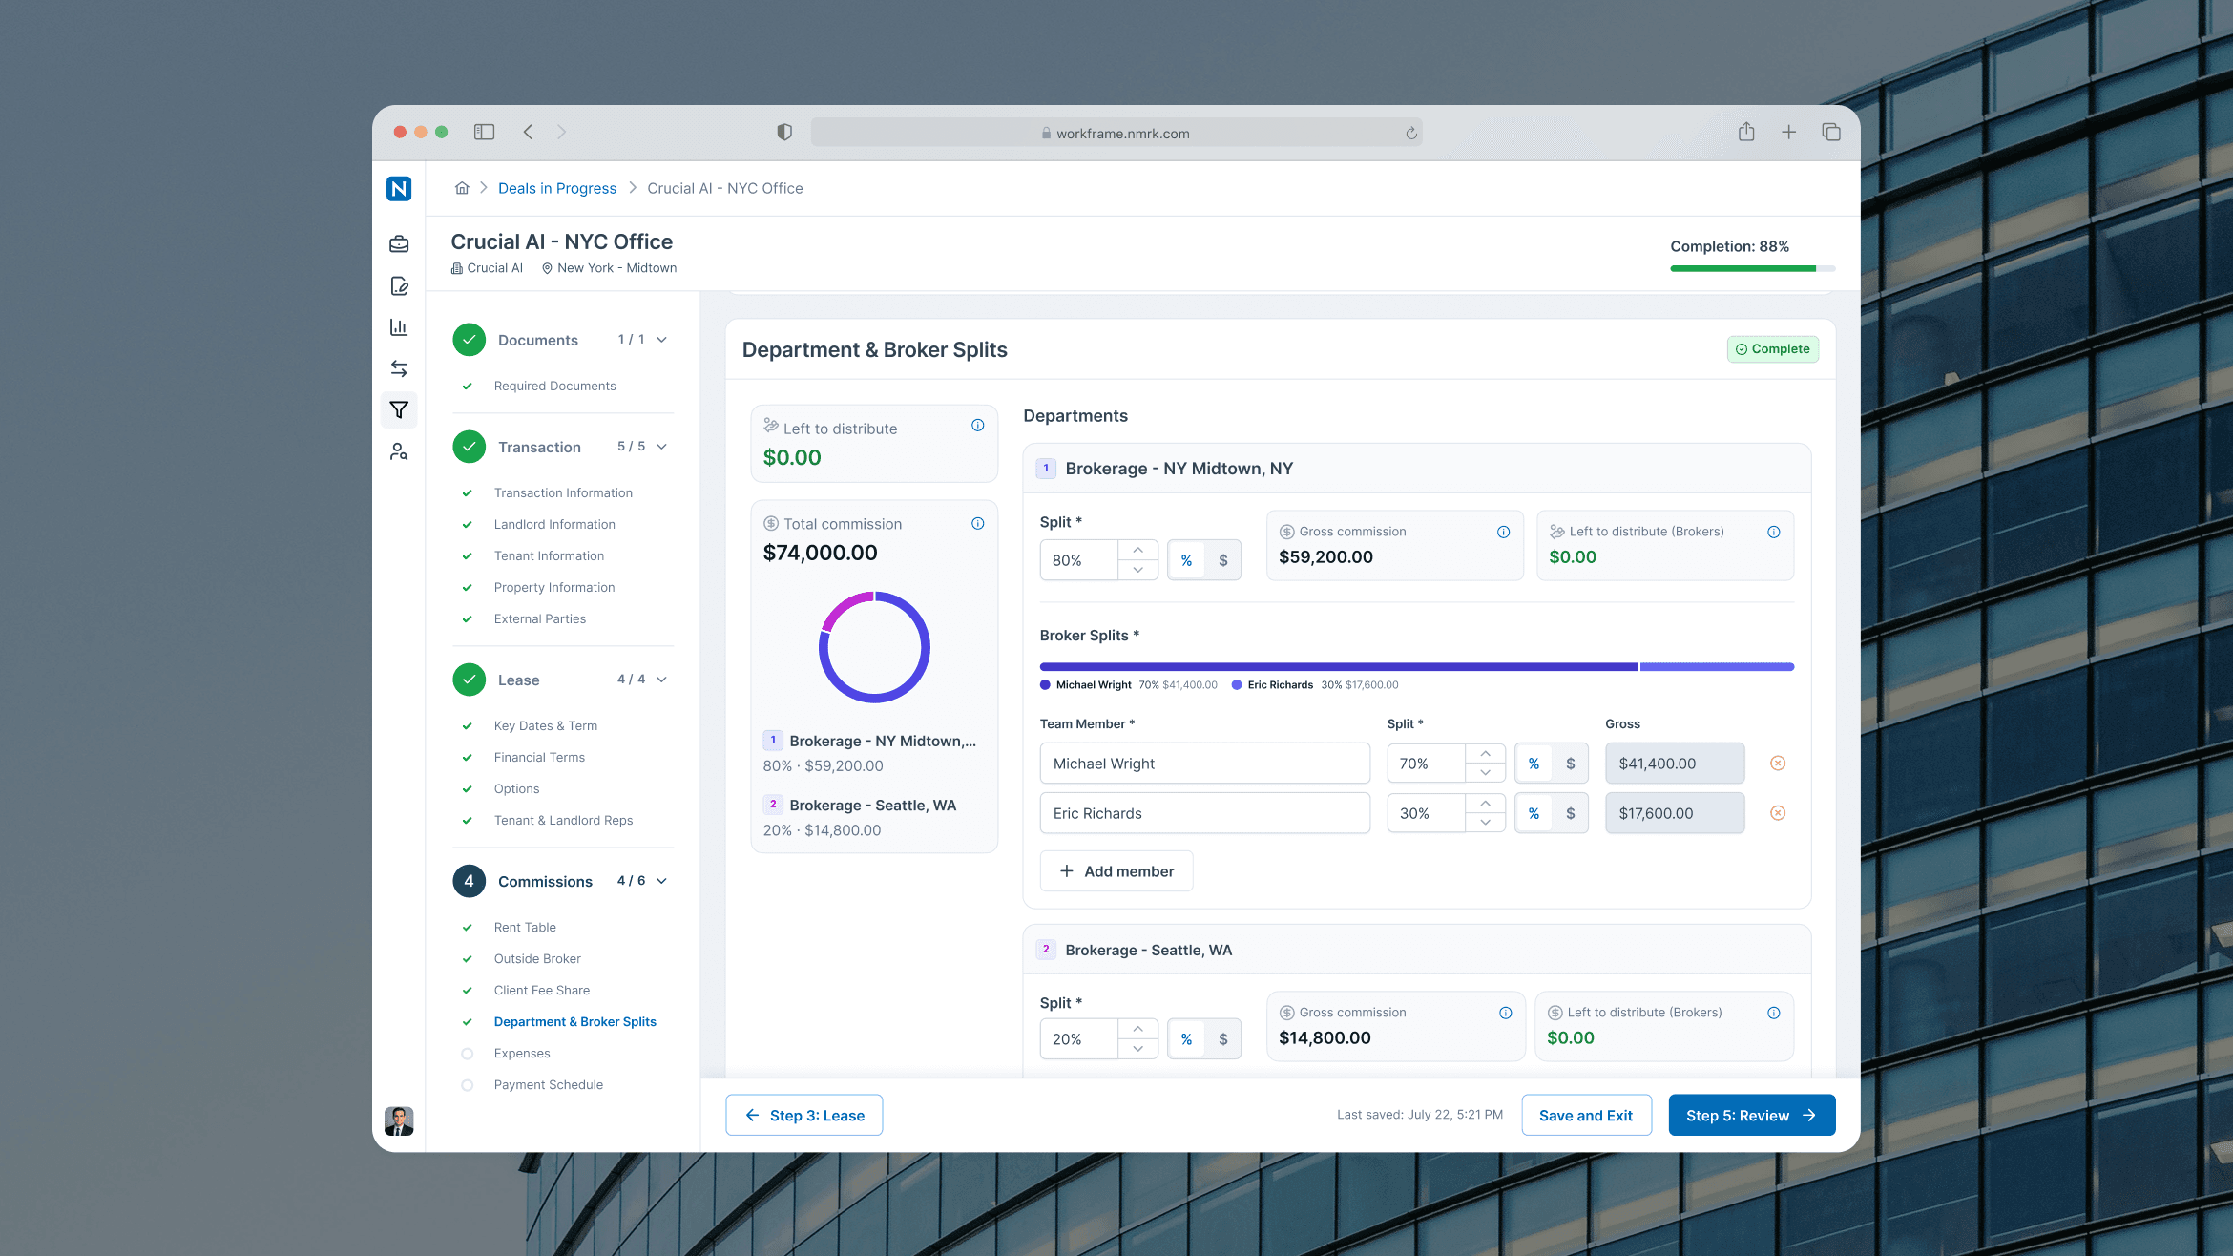Viewport: 2233px width, 1256px height.
Task: Select the funnel filter icon in sidebar
Action: click(399, 410)
